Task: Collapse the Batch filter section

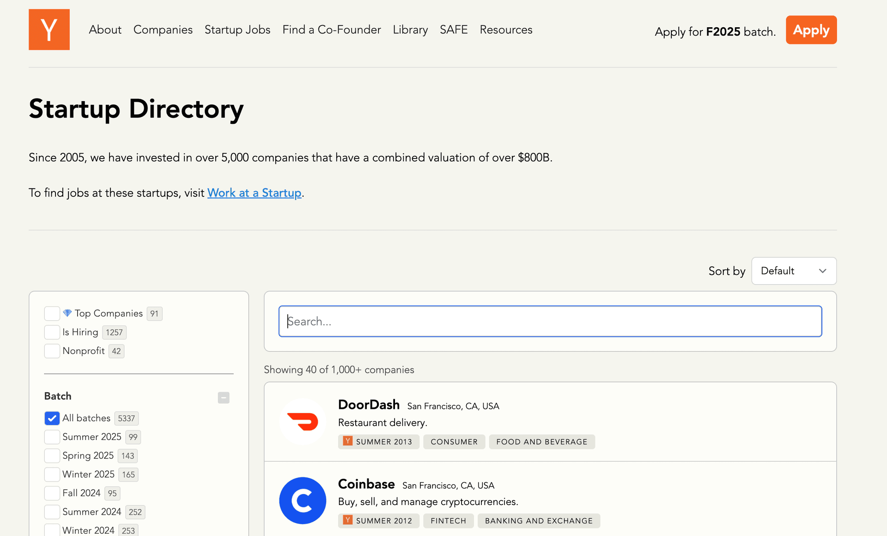Action: [x=224, y=397]
